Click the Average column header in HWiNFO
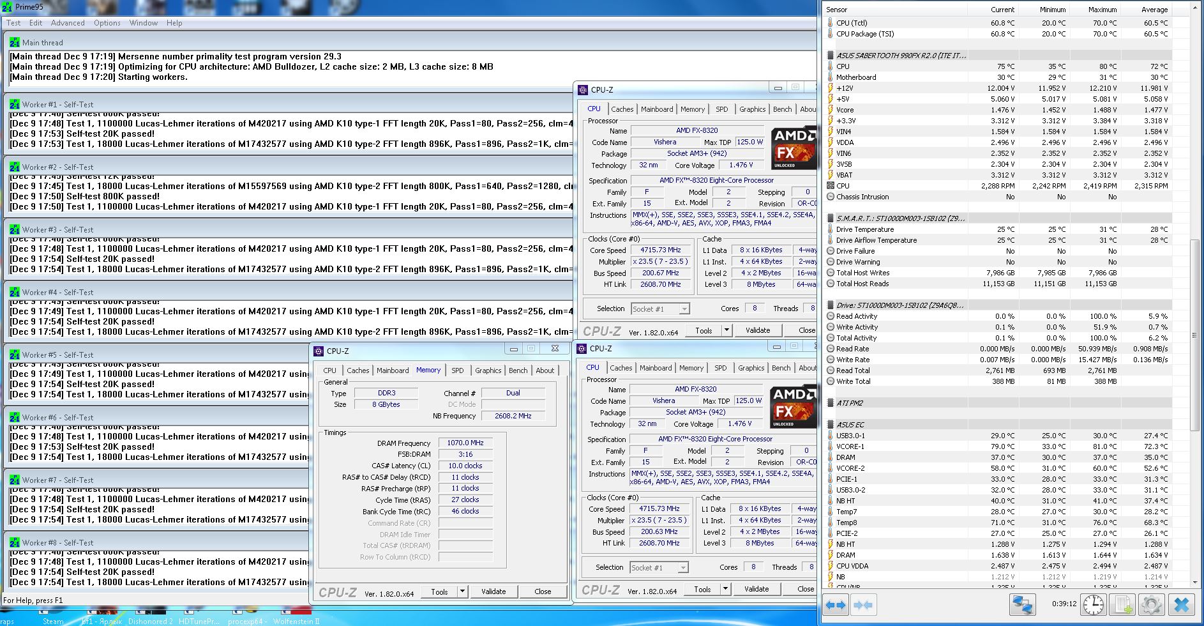This screenshot has height=626, width=1204. pos(1145,10)
